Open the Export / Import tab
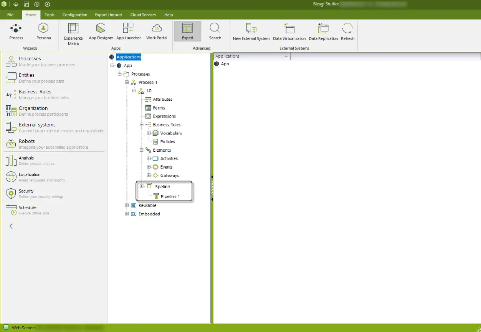Screen dimensions: 481x332 109,15
